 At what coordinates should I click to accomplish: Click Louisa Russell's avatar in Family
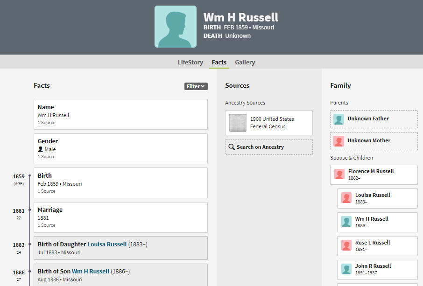coord(346,197)
